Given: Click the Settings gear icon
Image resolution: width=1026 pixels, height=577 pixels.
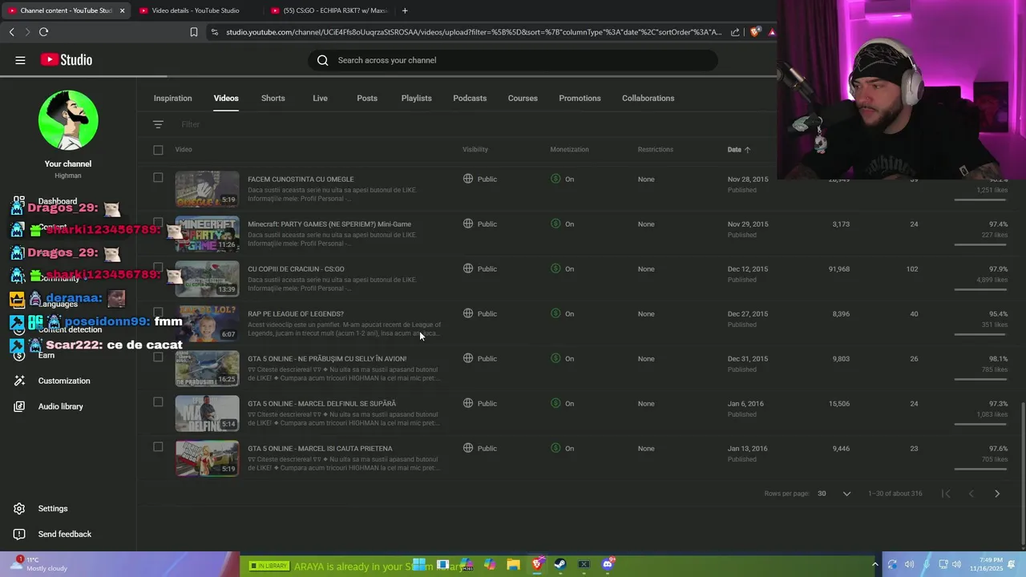Looking at the screenshot, I should click(19, 509).
